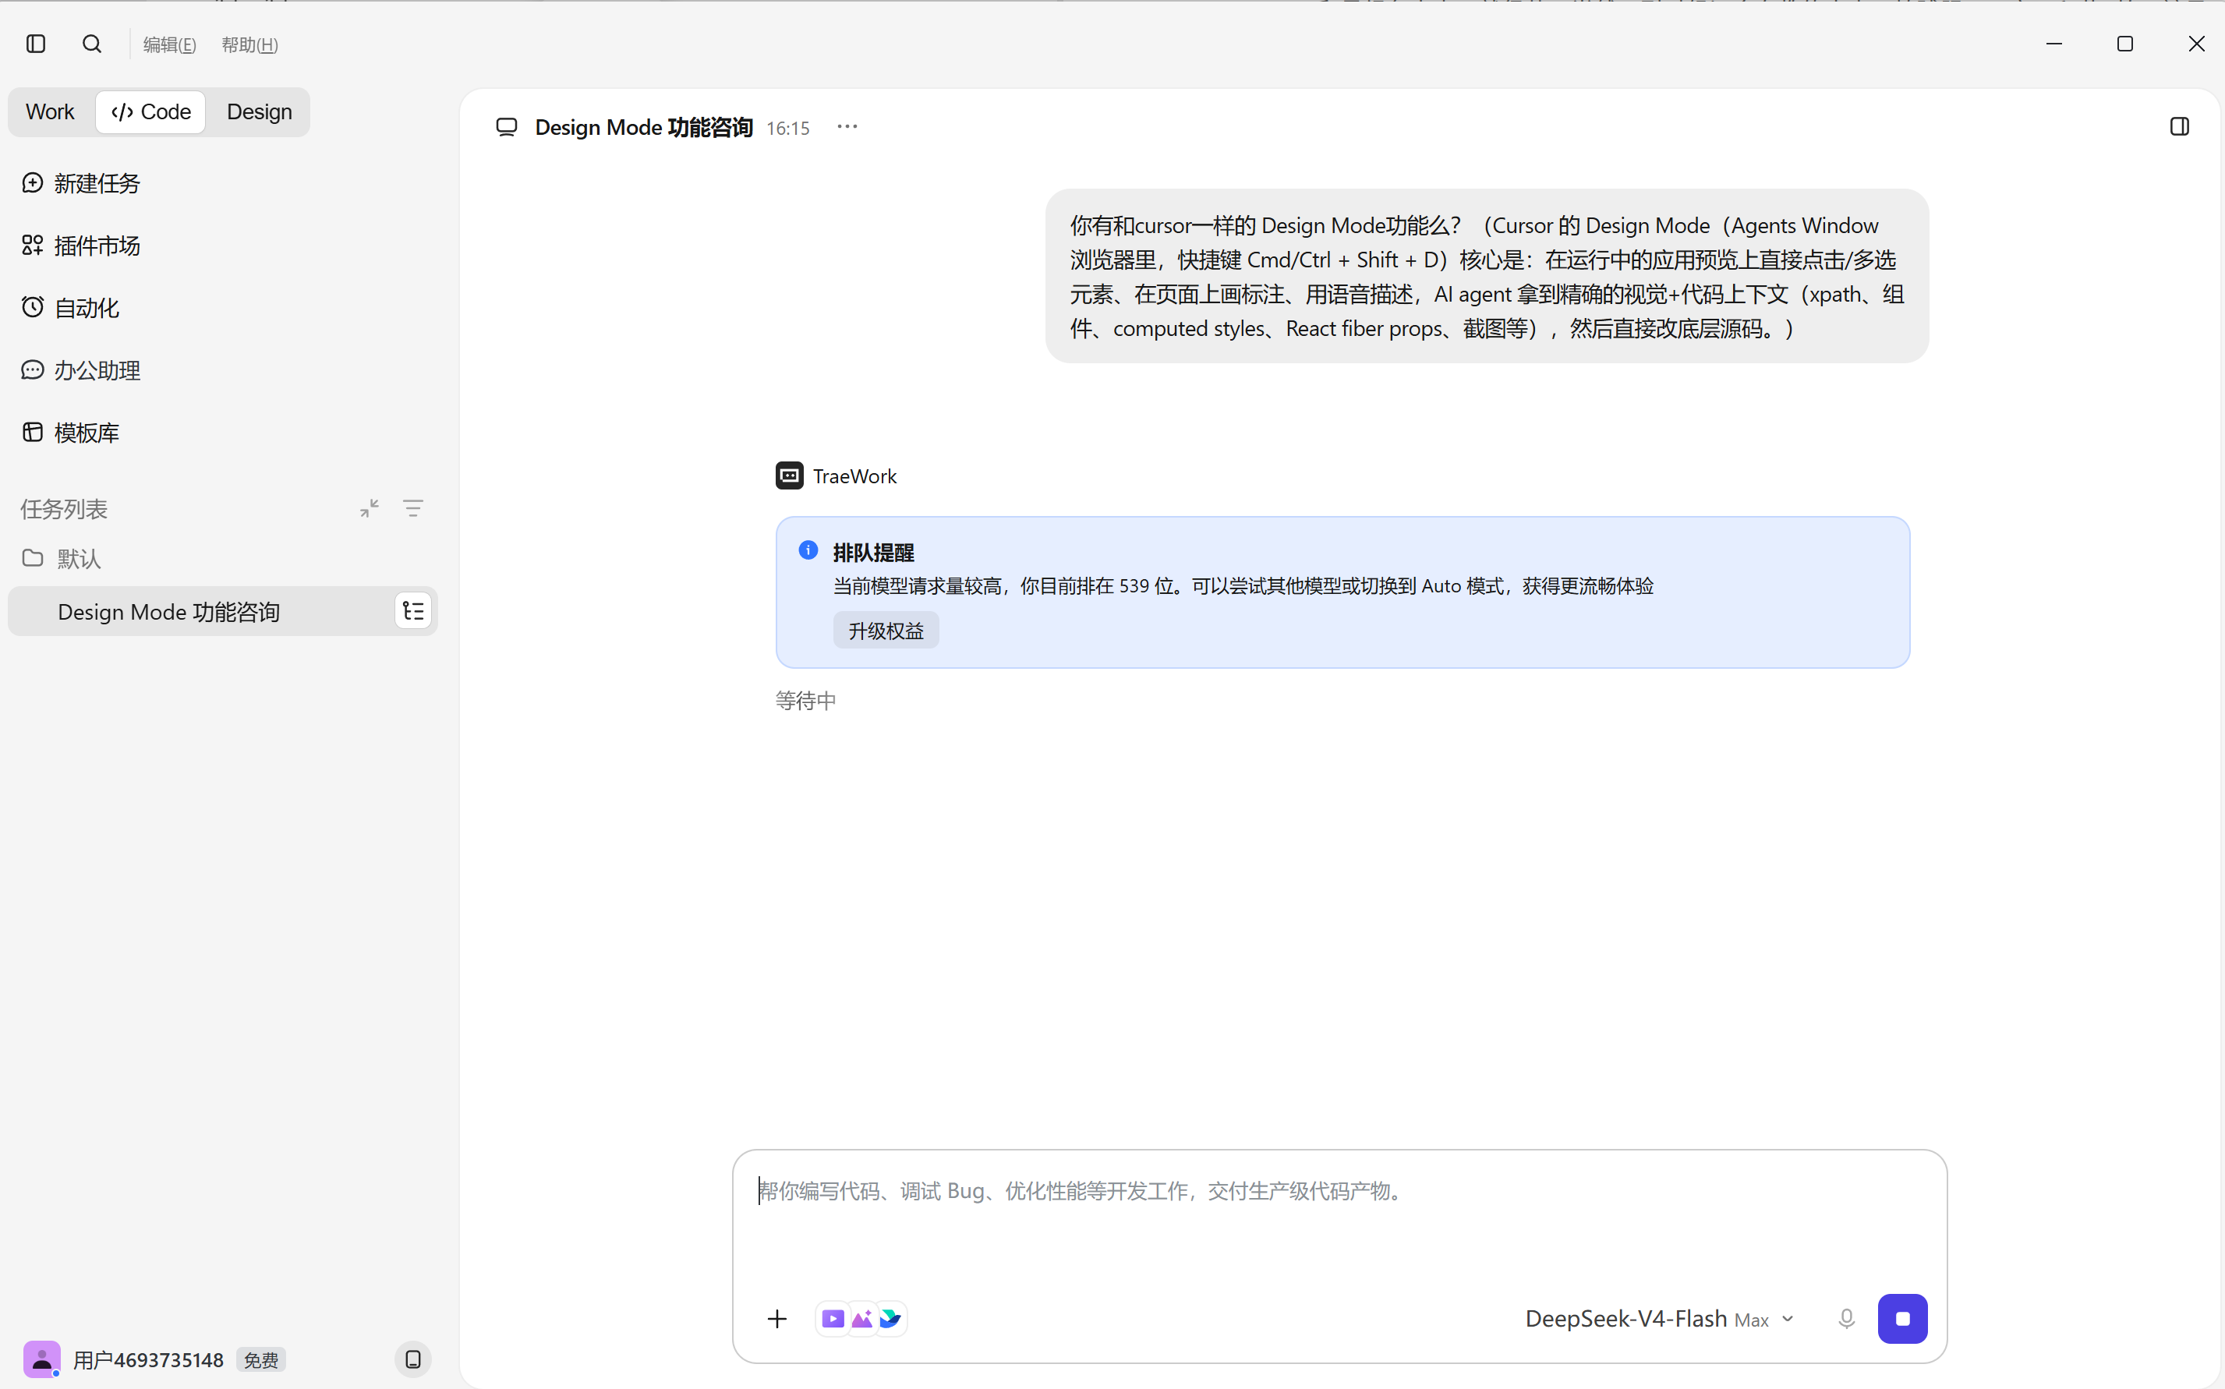The height and width of the screenshot is (1389, 2225).
Task: Click the user message bubble about cursor
Action: point(1487,277)
